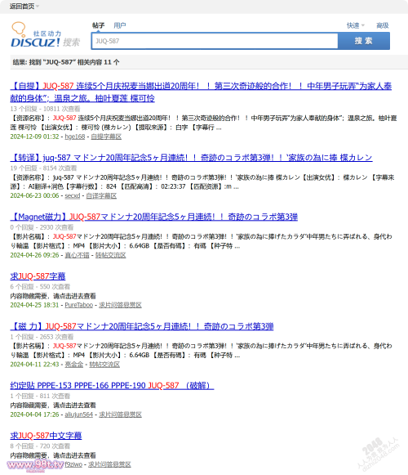Click the blue 搜索 button

364,41
